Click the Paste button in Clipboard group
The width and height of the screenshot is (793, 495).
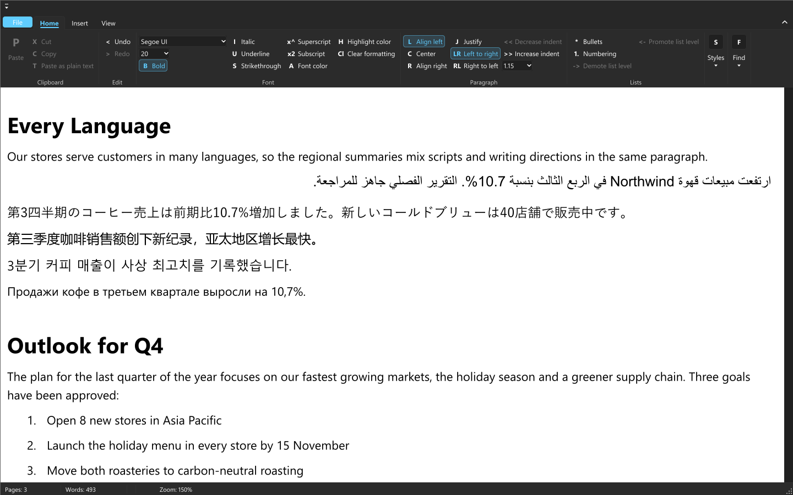(16, 49)
